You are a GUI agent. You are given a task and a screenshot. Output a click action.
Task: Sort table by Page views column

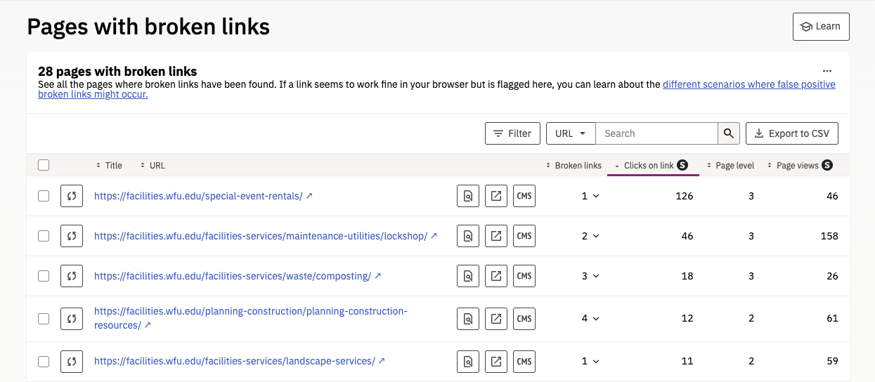797,166
